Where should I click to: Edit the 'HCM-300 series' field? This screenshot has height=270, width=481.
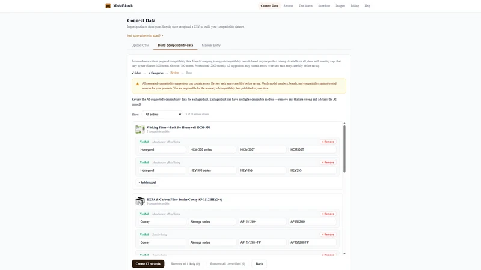(x=212, y=149)
